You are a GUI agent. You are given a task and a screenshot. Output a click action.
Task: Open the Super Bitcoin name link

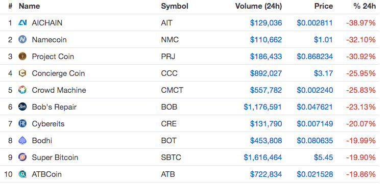[55, 157]
